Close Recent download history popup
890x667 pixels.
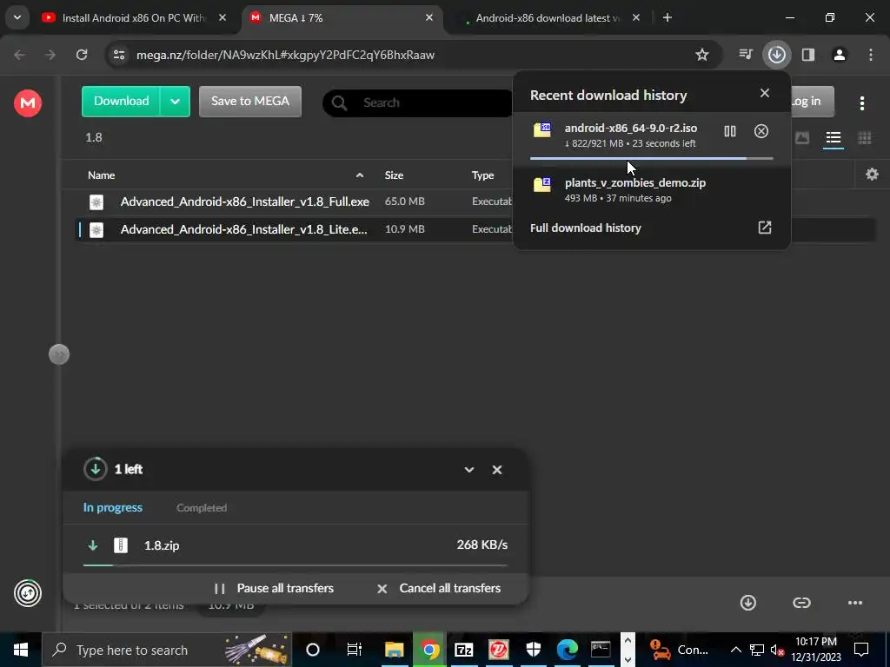click(x=765, y=93)
